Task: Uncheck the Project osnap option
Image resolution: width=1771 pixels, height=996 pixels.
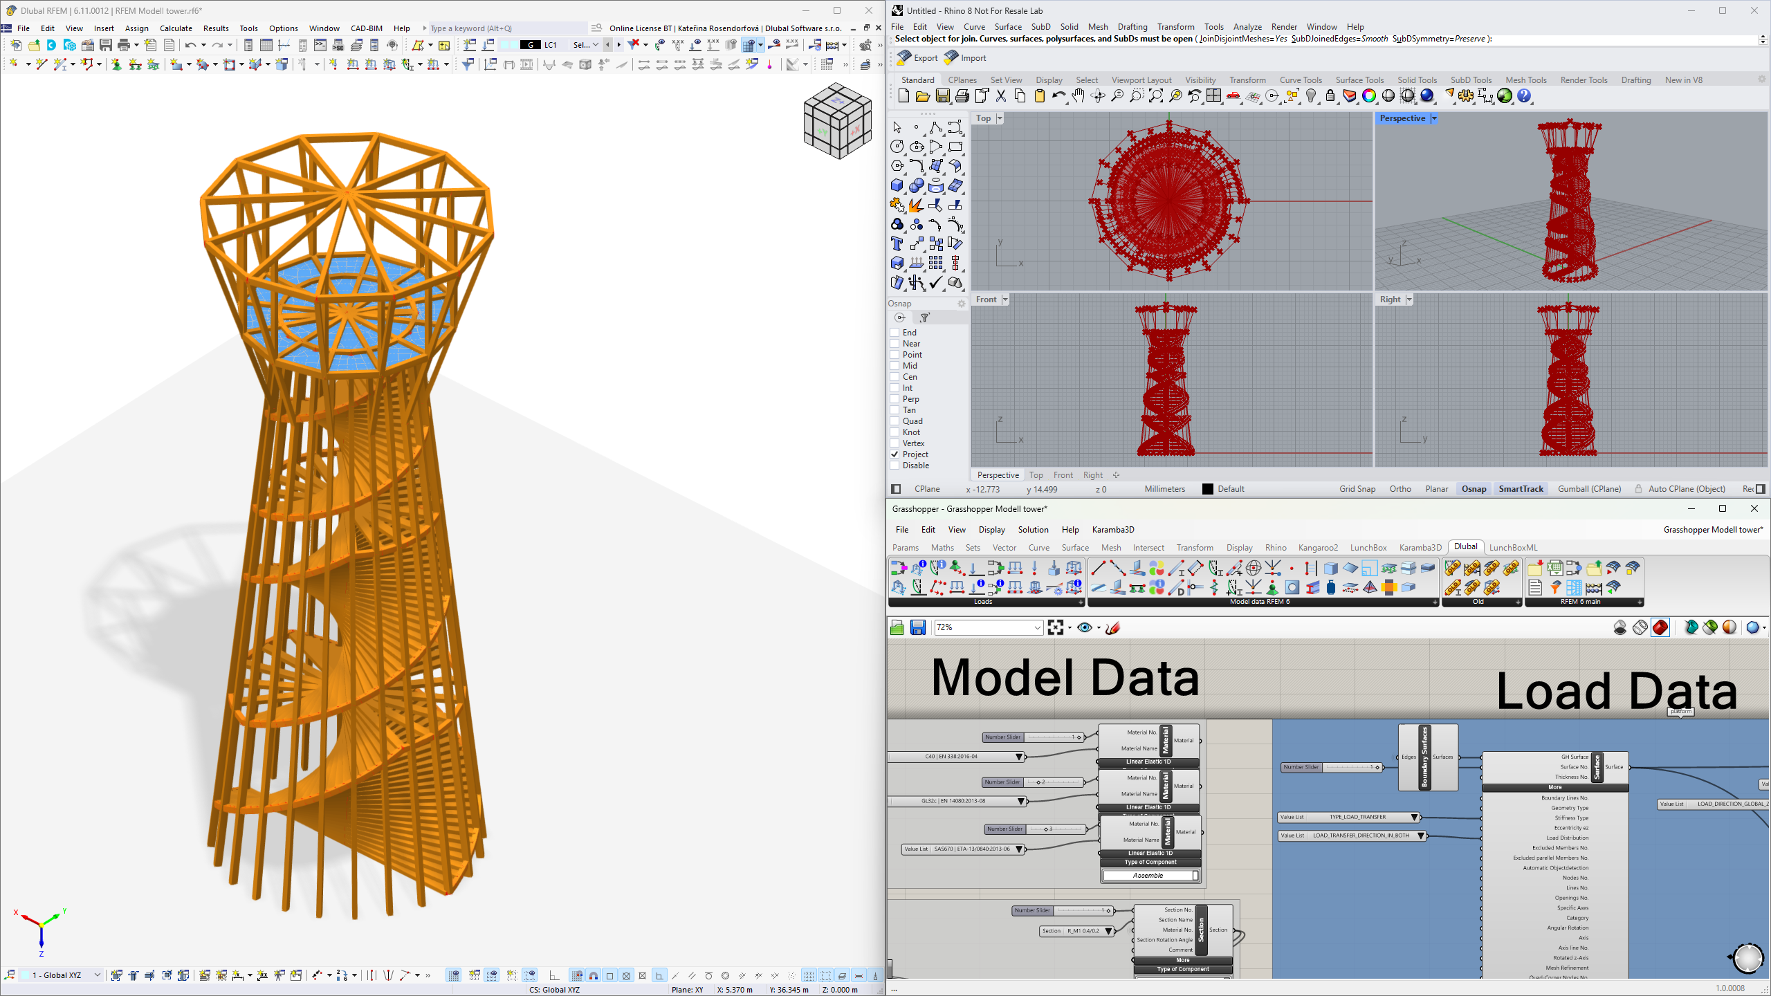Action: (x=894, y=454)
